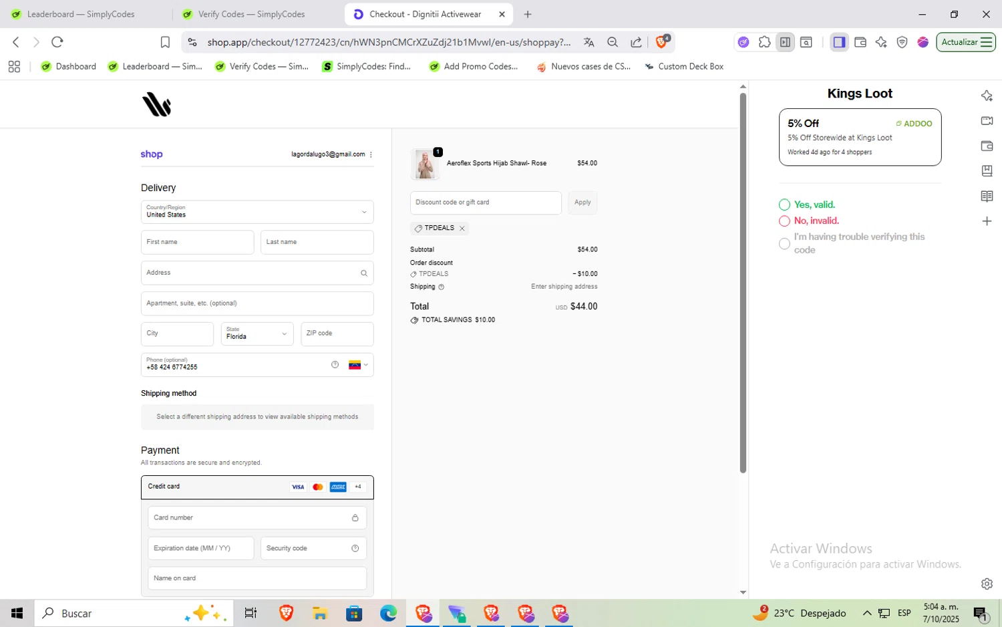Click the Dignitii logo in header
This screenshot has height=627, width=1002.
point(157,105)
